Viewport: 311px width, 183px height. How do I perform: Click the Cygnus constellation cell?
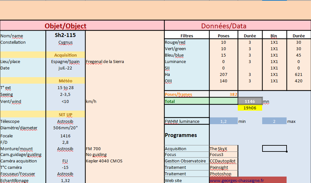point(65,42)
